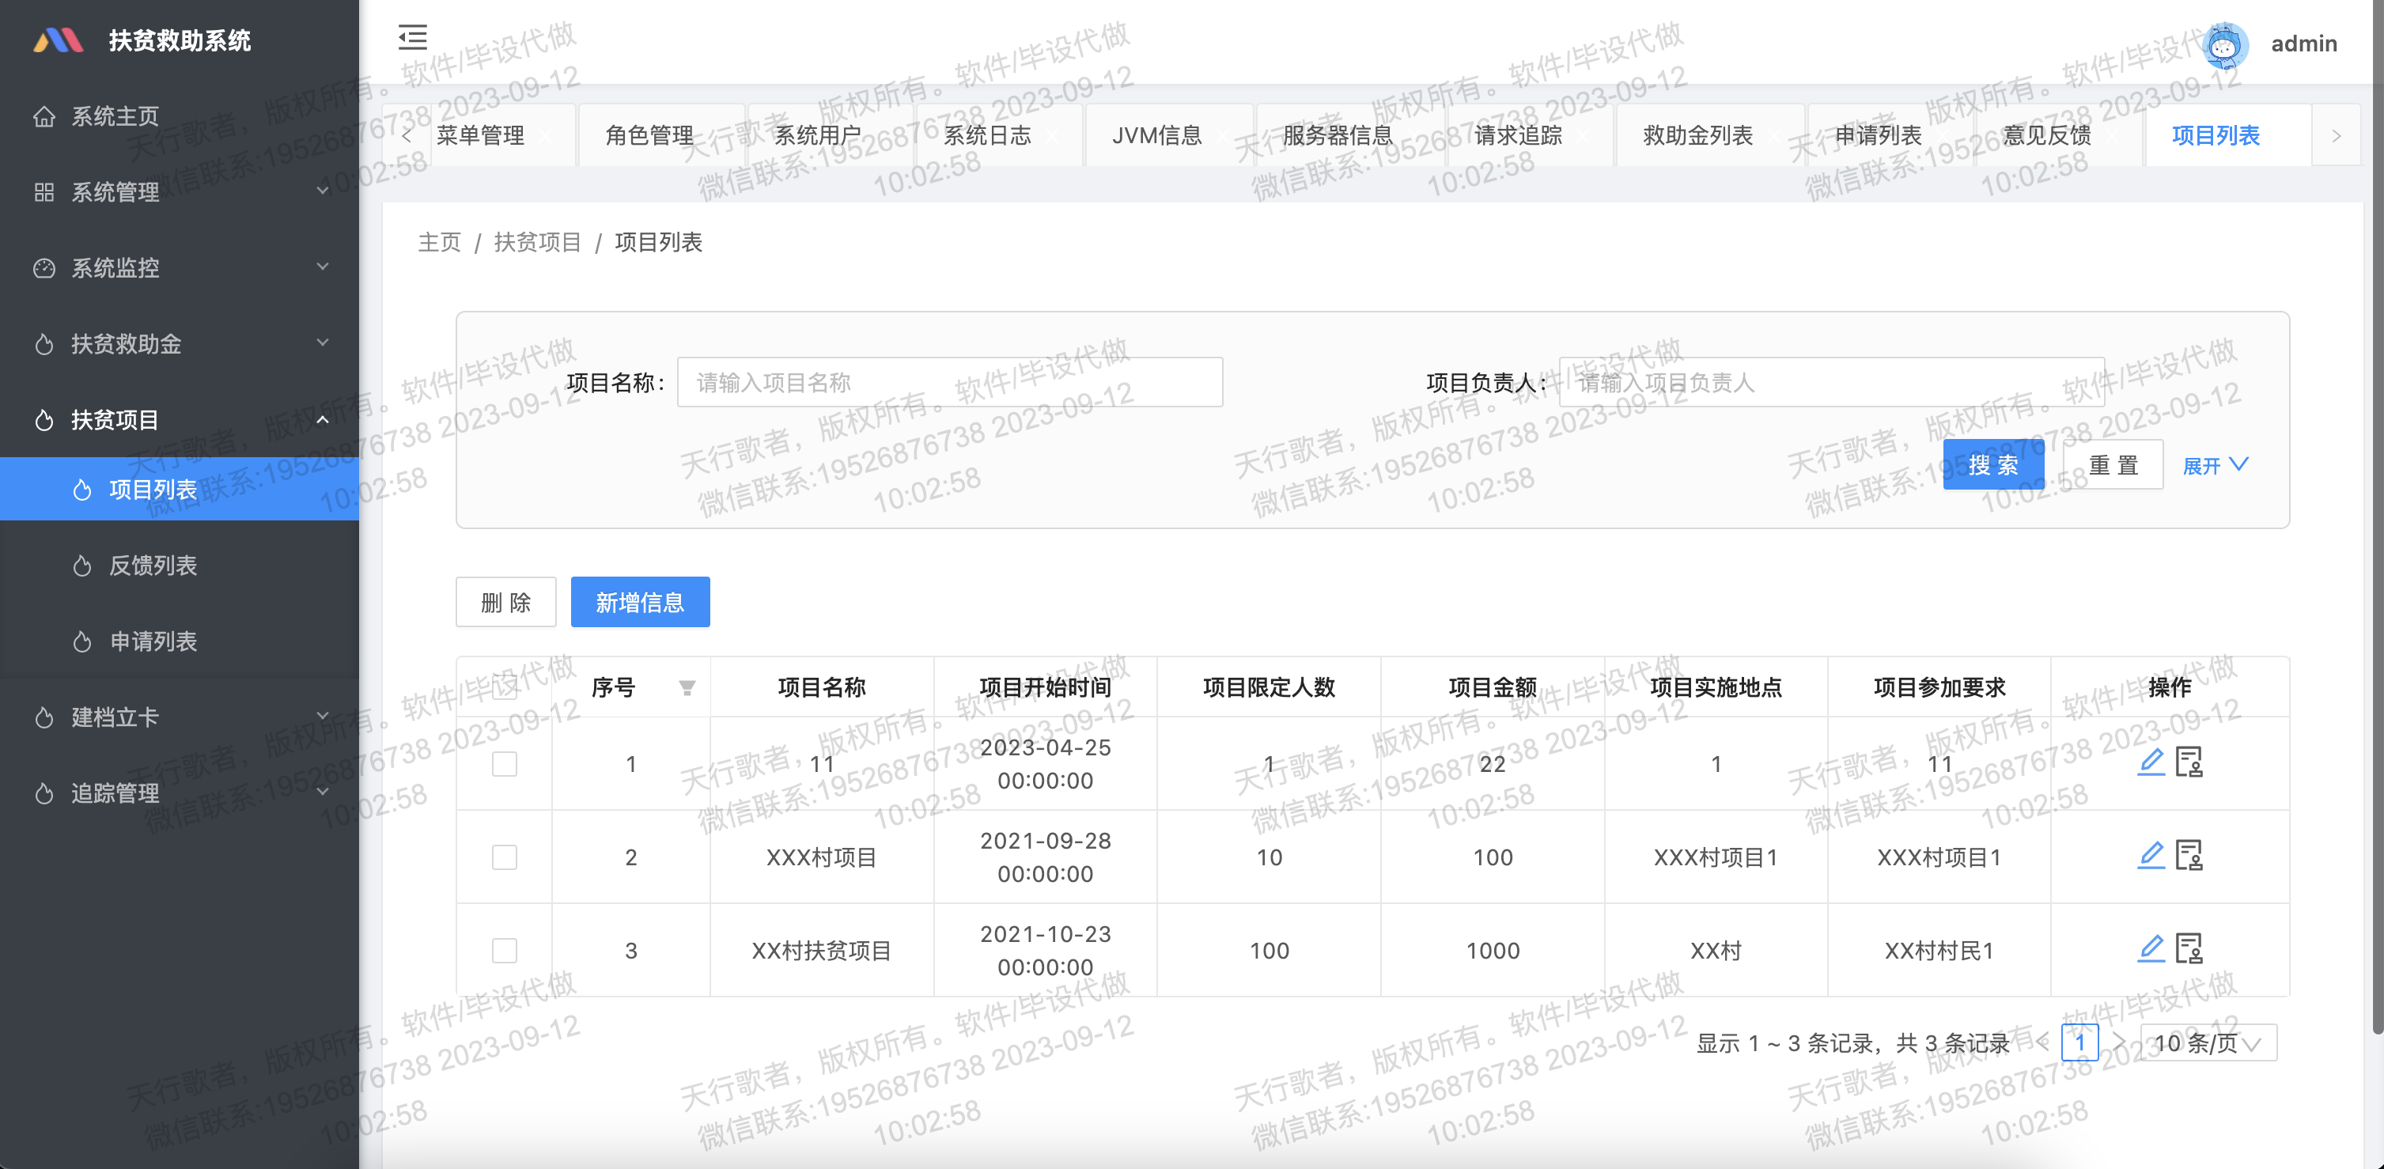
Task: Click the 扶贫救助系统 logo icon
Action: point(58,40)
